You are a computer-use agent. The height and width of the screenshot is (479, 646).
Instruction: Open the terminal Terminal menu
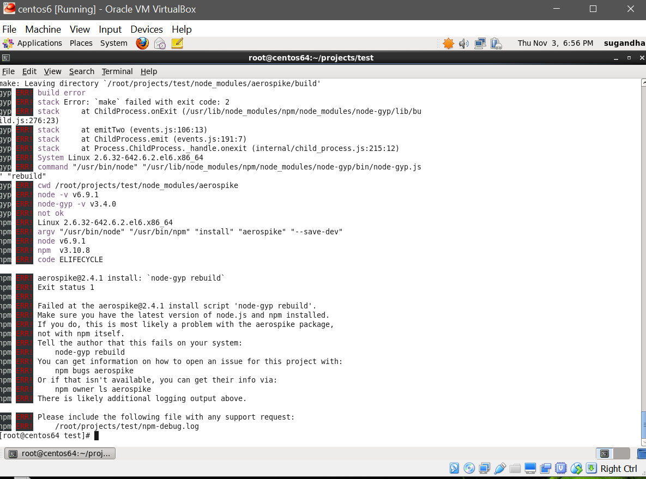coord(117,71)
